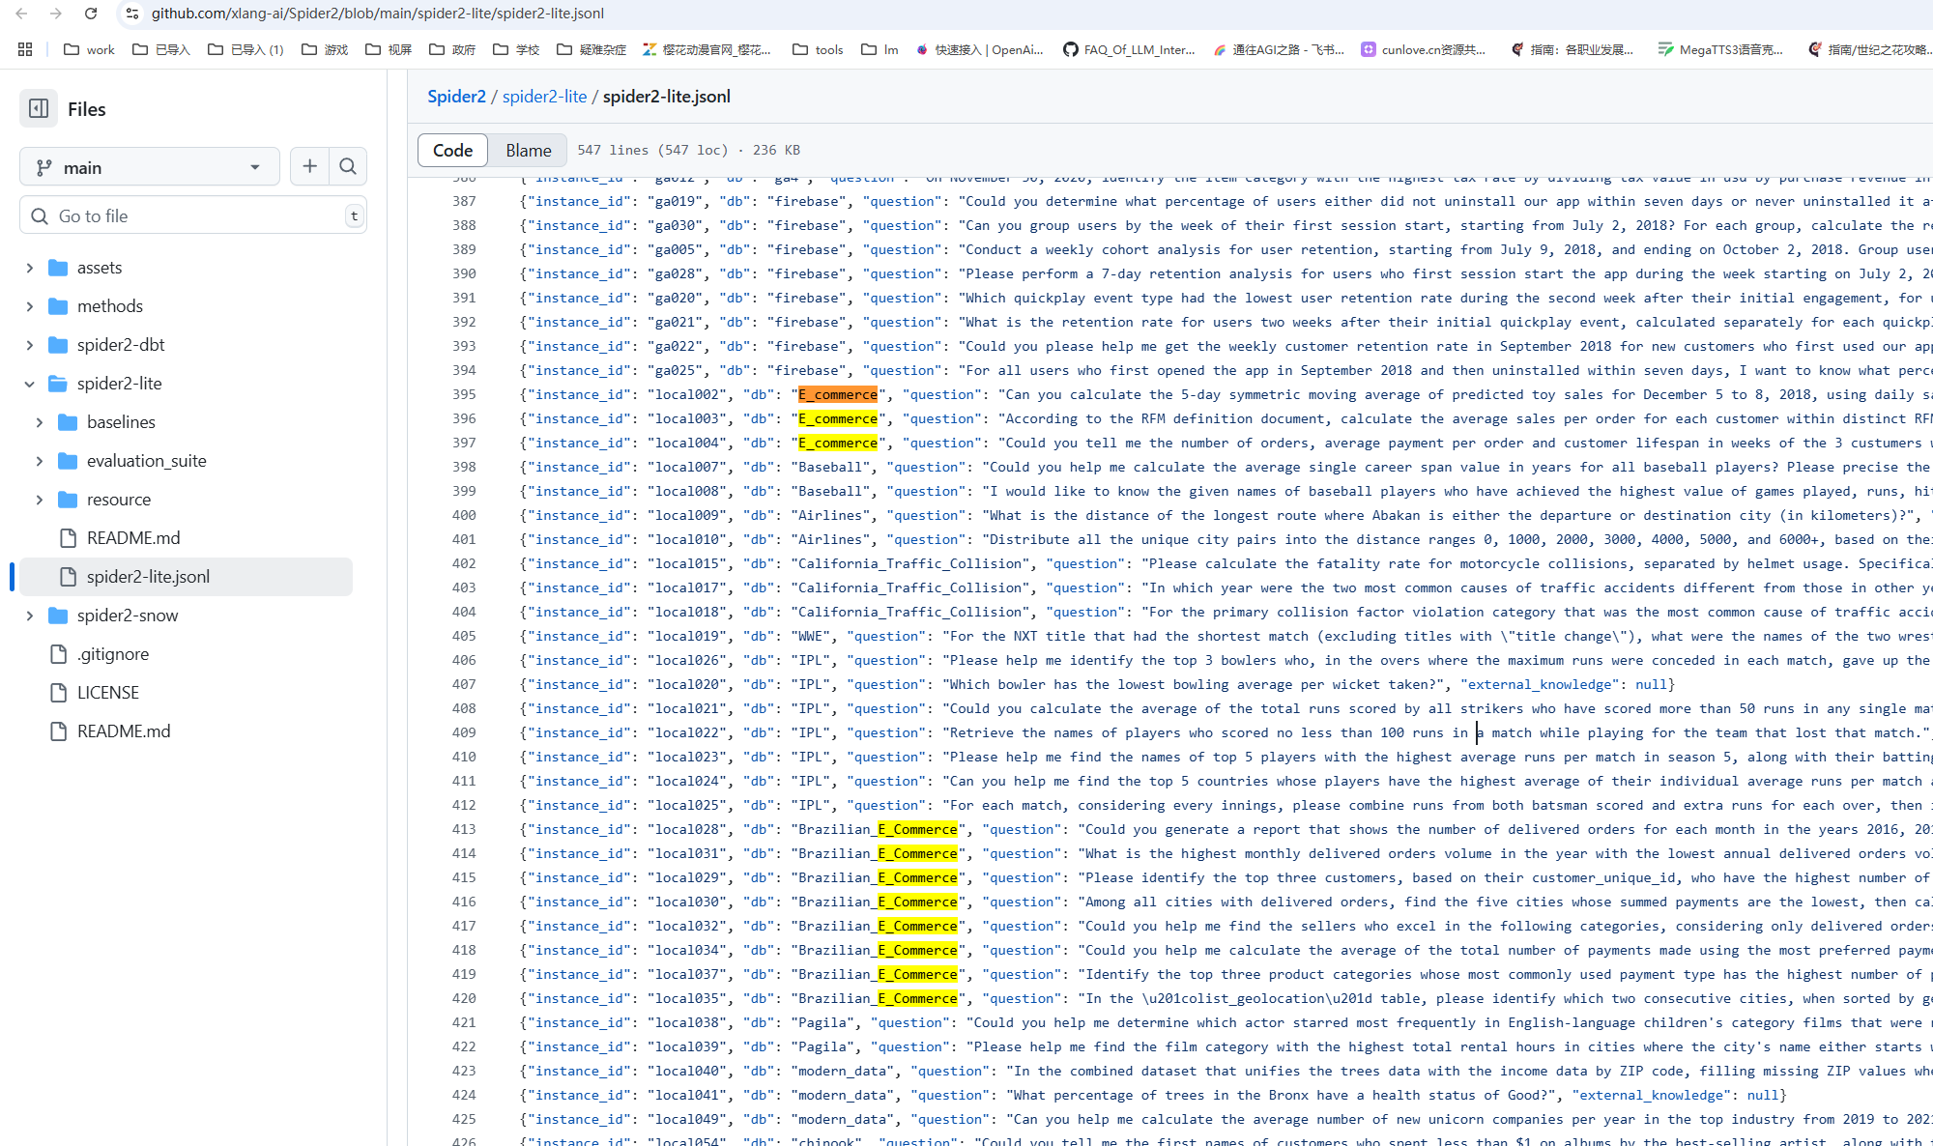Add file using plus icon button
1933x1146 pixels.
(309, 167)
